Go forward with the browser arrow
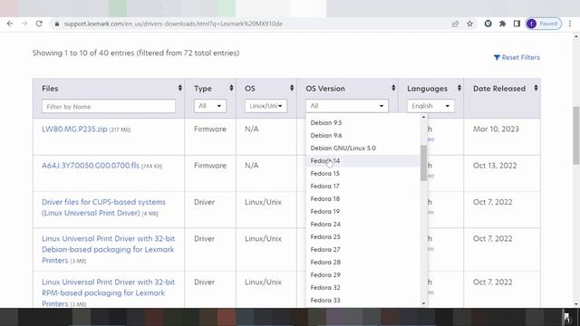This screenshot has width=580, height=326. coord(24,24)
